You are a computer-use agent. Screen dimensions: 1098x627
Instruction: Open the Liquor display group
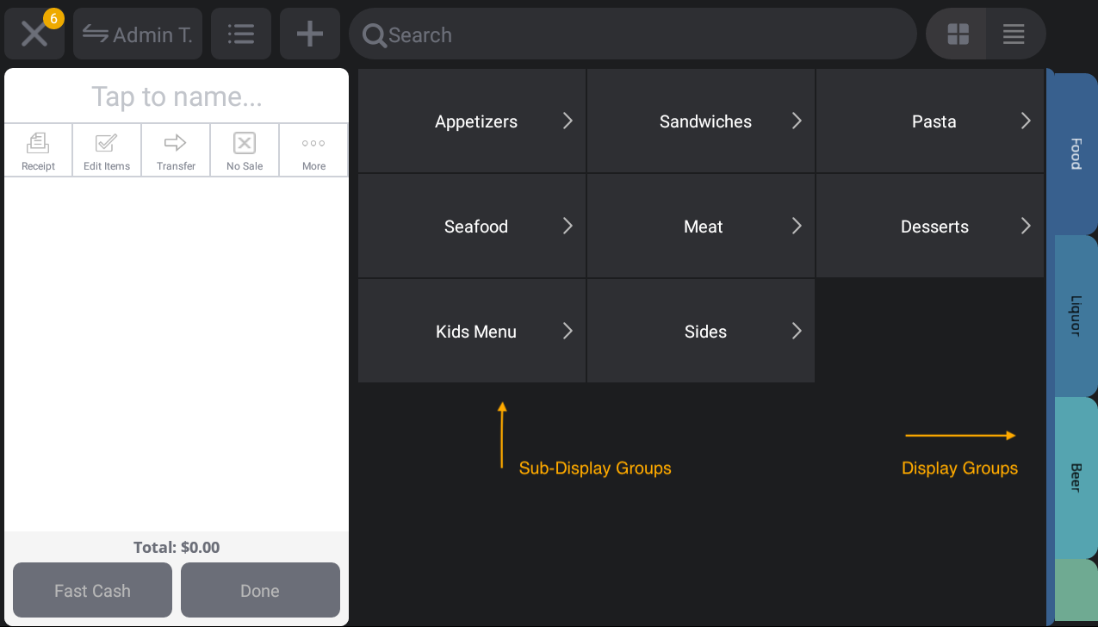point(1073,314)
